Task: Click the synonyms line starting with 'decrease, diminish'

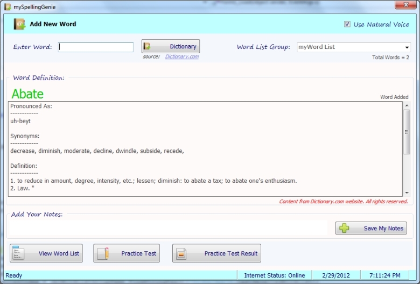Action: click(97, 151)
